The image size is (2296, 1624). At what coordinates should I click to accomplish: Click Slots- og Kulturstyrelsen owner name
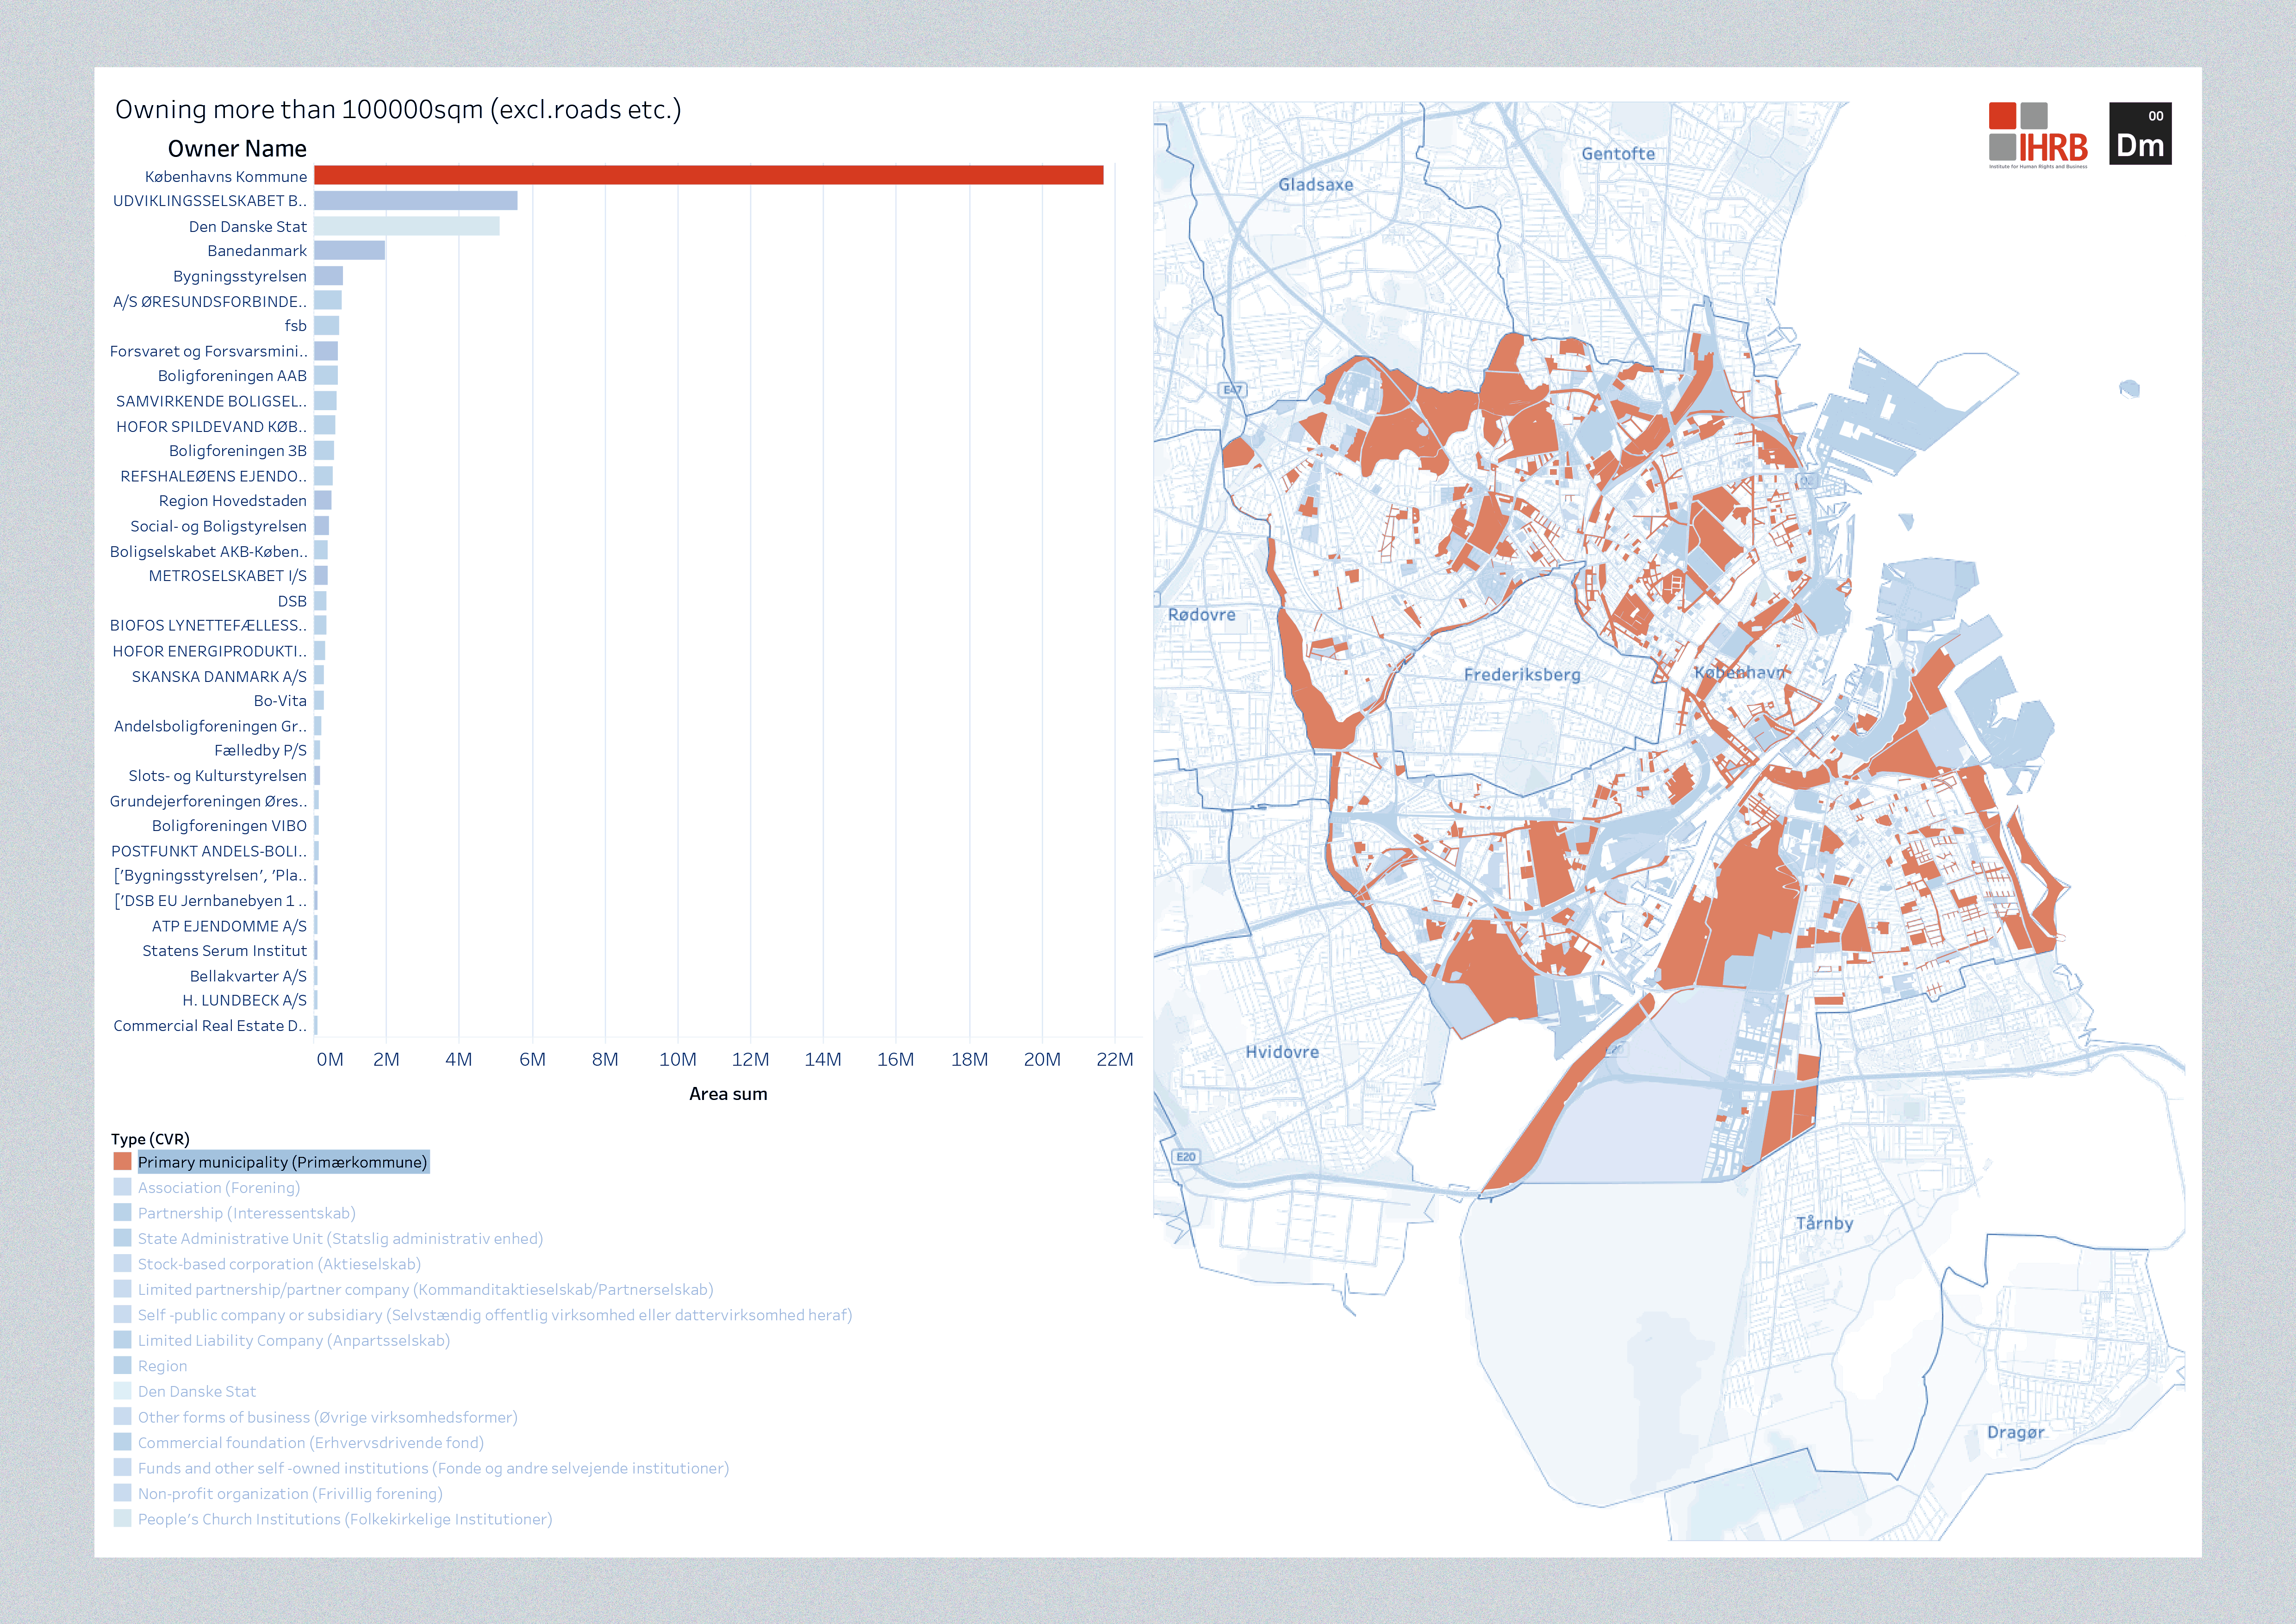(218, 776)
